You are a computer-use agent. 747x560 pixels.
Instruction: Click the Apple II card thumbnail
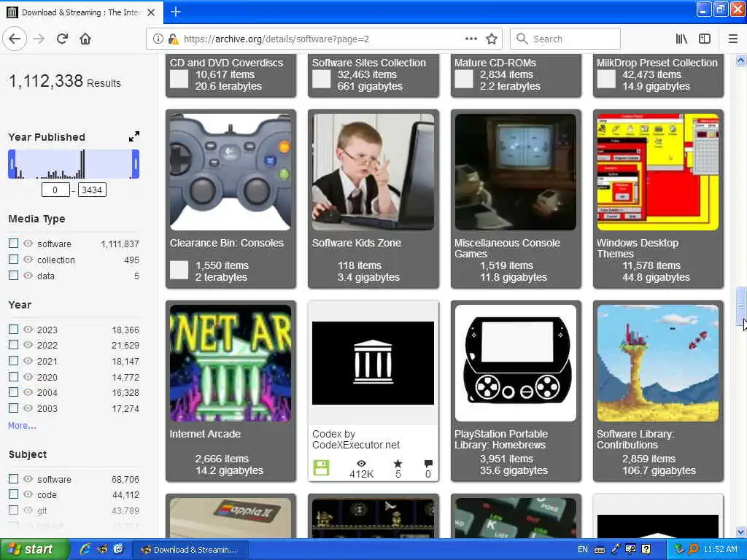[231, 518]
